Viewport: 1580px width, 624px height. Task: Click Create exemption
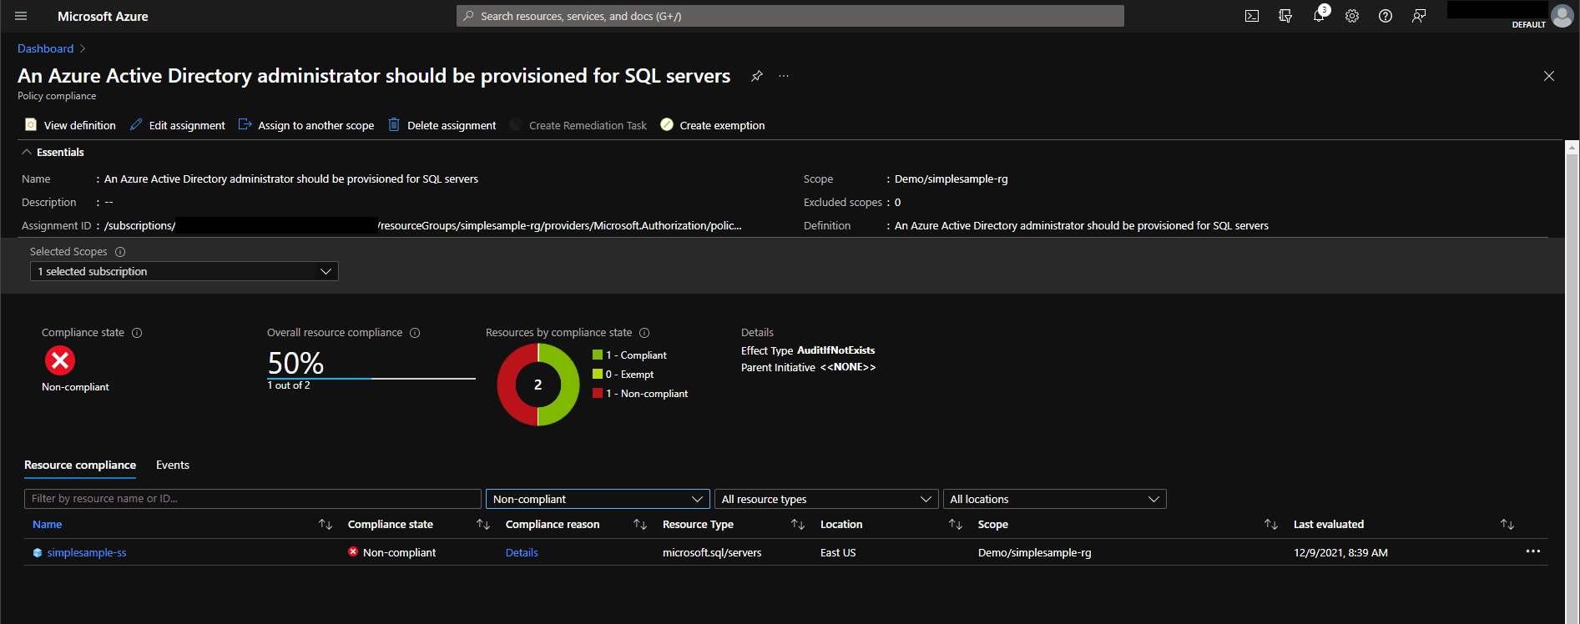pos(713,125)
